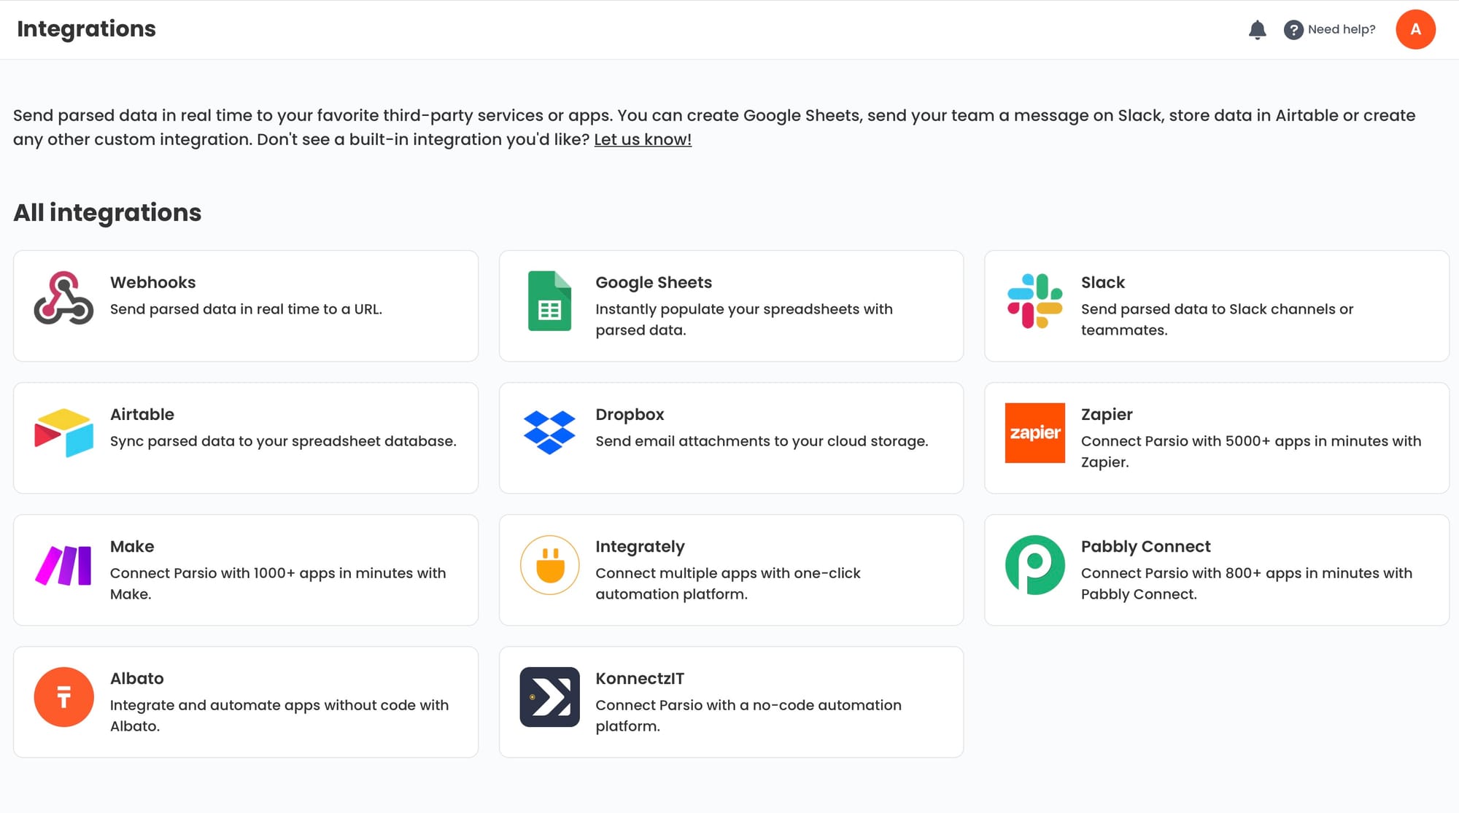Click the Pabbly Connect green logo

click(x=1034, y=565)
